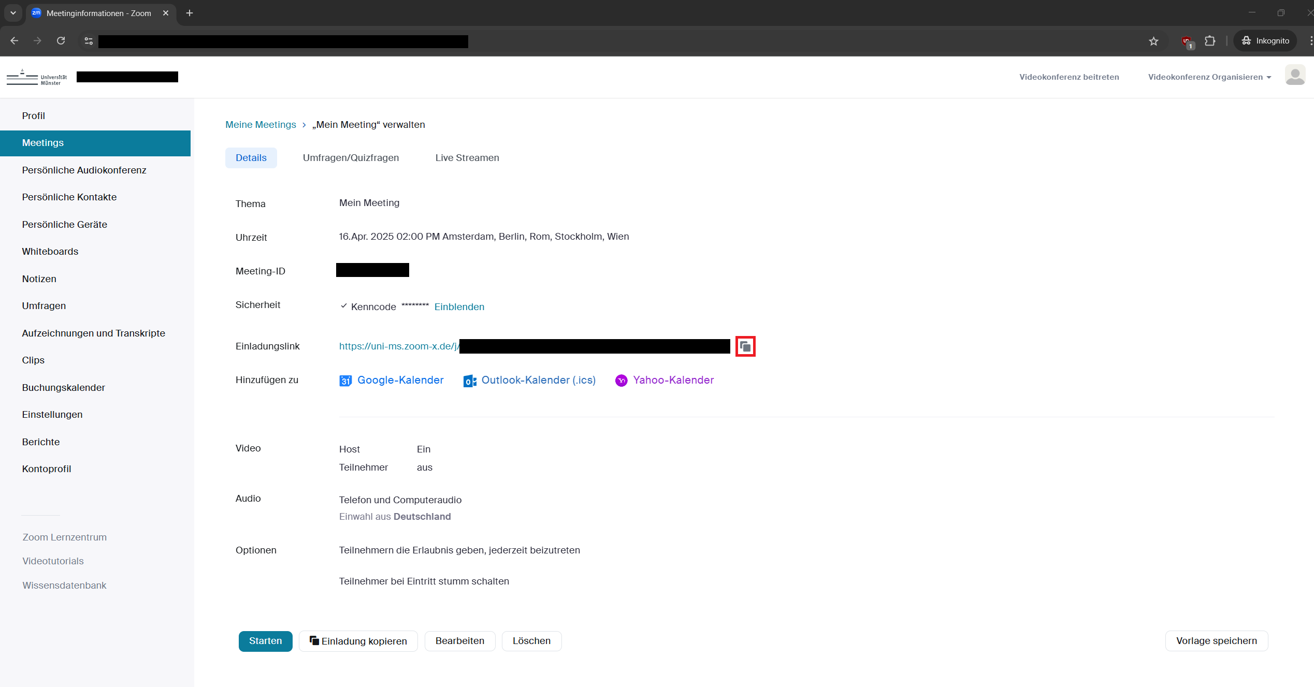The width and height of the screenshot is (1314, 687).
Task: Click the Google-Kalender icon
Action: coord(345,381)
